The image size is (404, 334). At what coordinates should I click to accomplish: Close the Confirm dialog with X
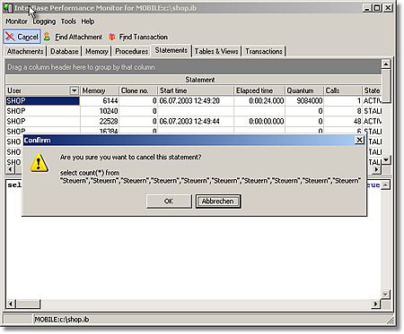coord(359,140)
